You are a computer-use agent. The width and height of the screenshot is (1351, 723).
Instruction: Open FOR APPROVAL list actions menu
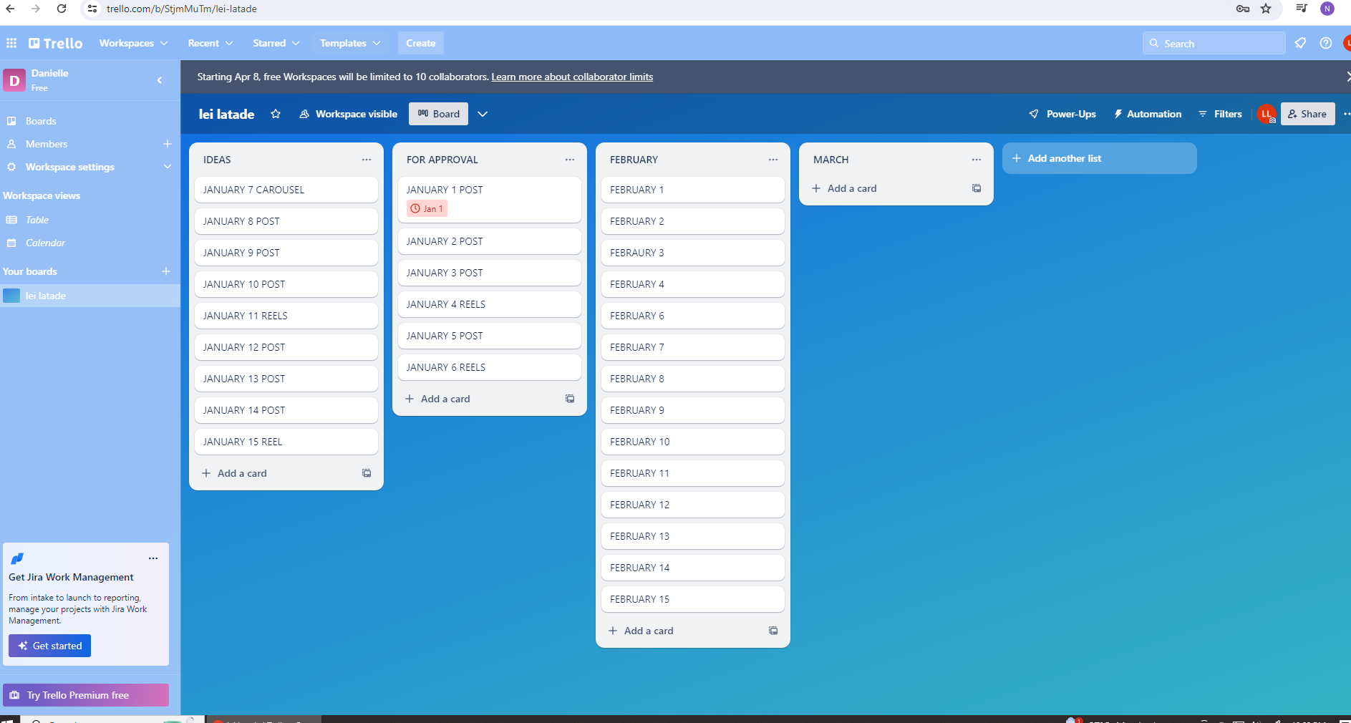point(570,160)
